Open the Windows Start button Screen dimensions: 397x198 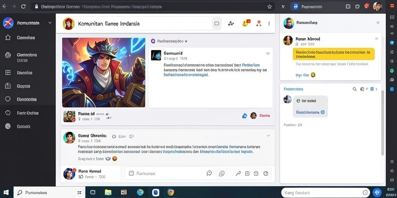(6, 193)
